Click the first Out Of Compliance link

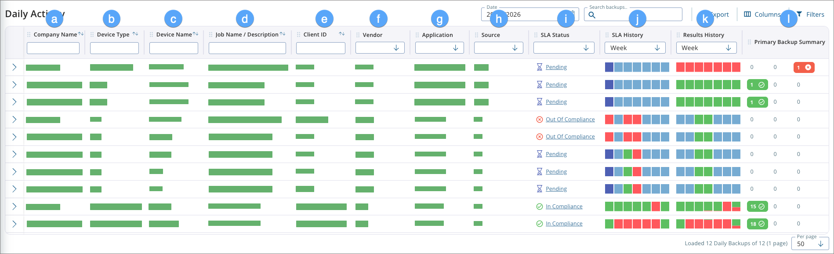[570, 120]
